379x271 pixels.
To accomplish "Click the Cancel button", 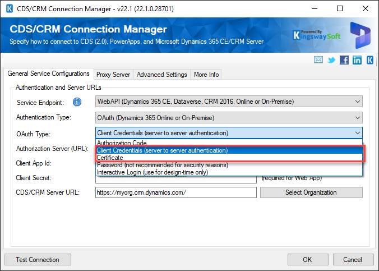I will pos(353,260).
